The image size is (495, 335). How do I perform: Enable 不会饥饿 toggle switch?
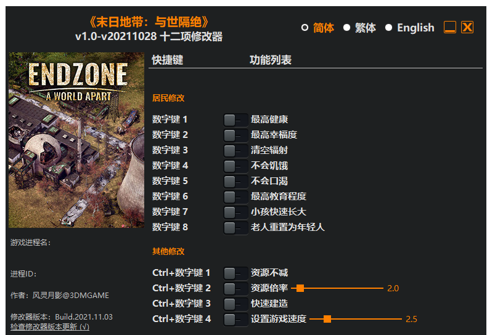235,166
